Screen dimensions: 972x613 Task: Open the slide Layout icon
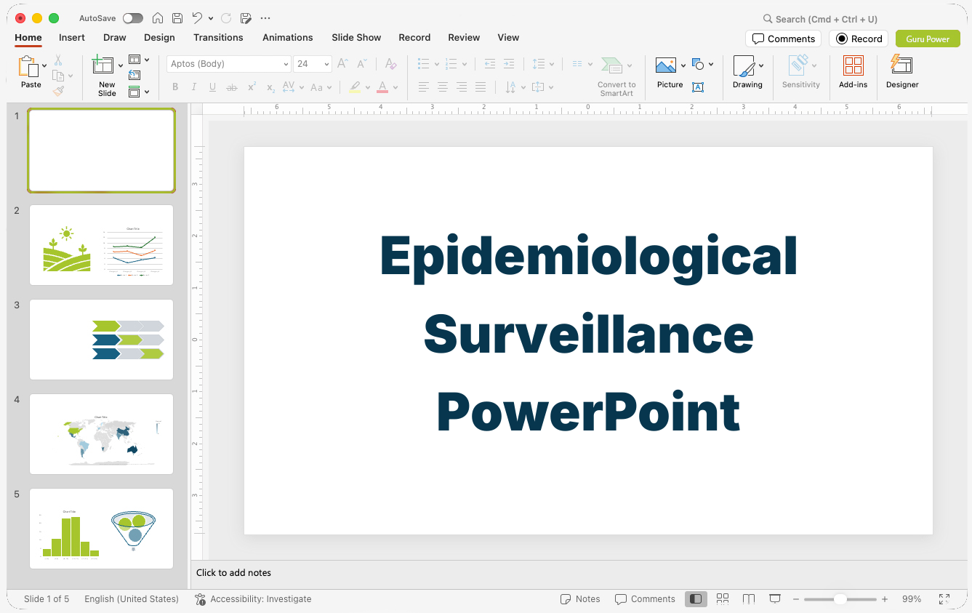[x=134, y=60]
